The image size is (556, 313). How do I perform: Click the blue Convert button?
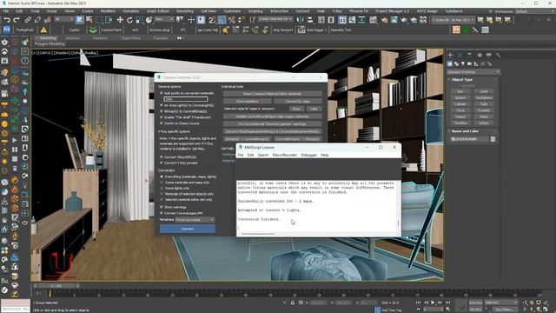[x=188, y=229]
